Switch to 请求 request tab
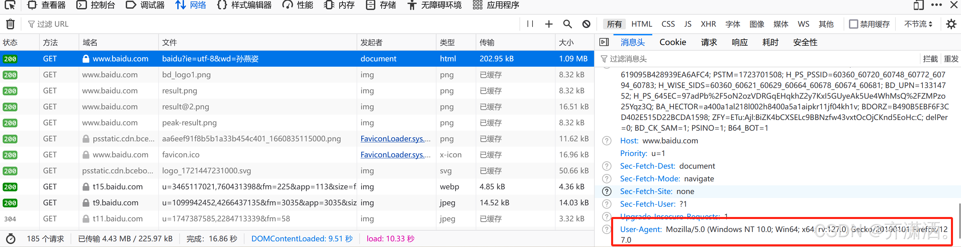 (709, 42)
